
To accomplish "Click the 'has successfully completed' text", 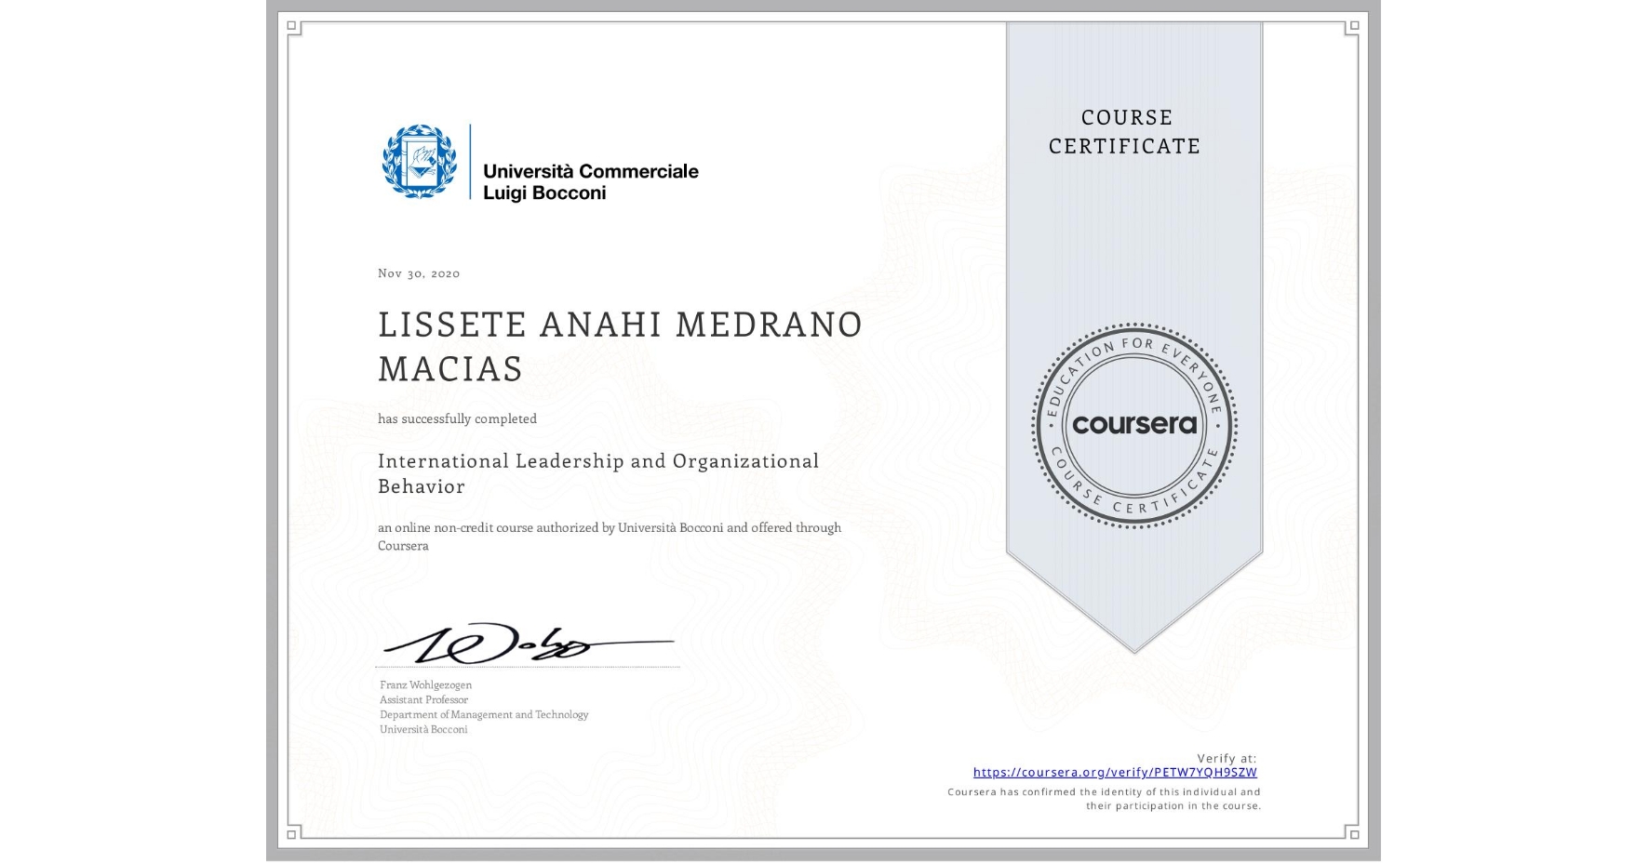I will click(x=457, y=418).
